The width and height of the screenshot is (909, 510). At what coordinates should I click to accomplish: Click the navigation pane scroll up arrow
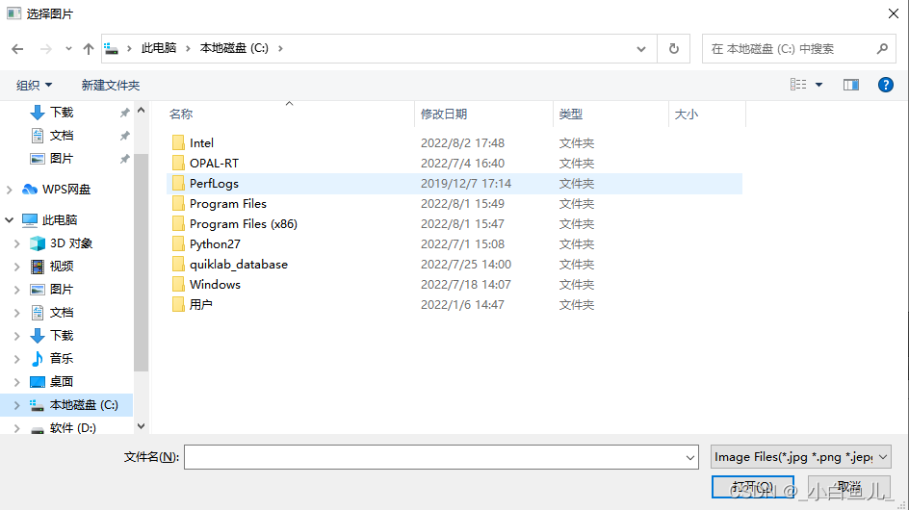click(141, 110)
